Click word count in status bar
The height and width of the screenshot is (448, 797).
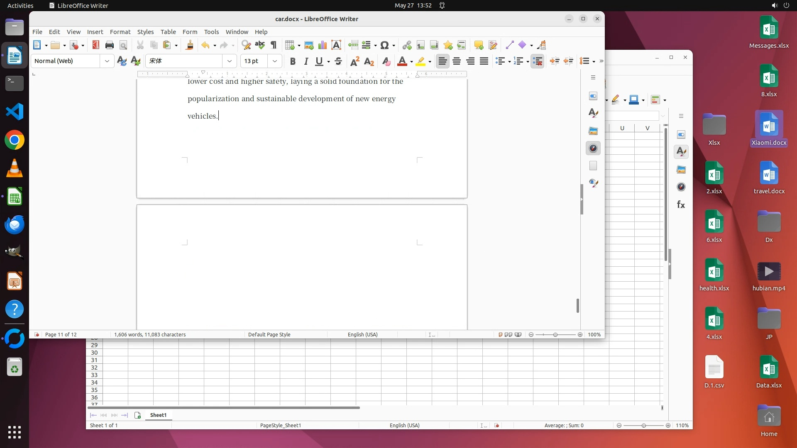pos(150,335)
